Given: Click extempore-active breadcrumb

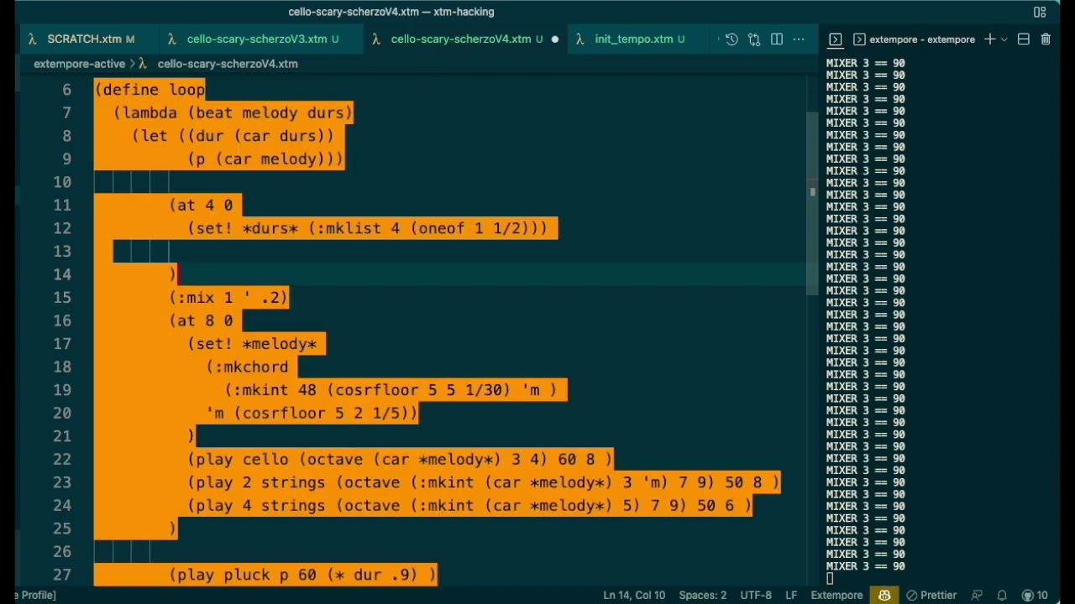Looking at the screenshot, I should pyautogui.click(x=79, y=64).
